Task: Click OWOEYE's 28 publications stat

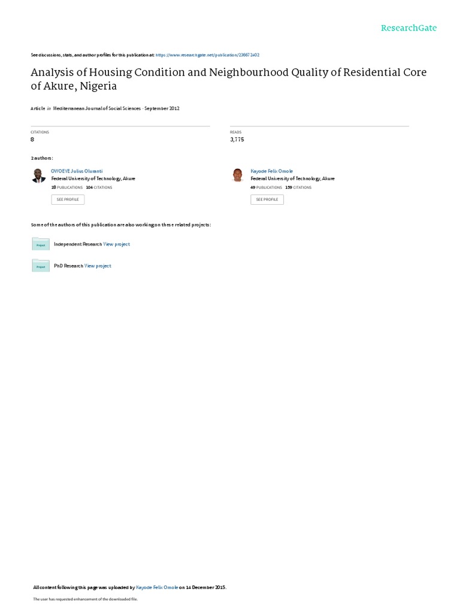Action: (67, 187)
